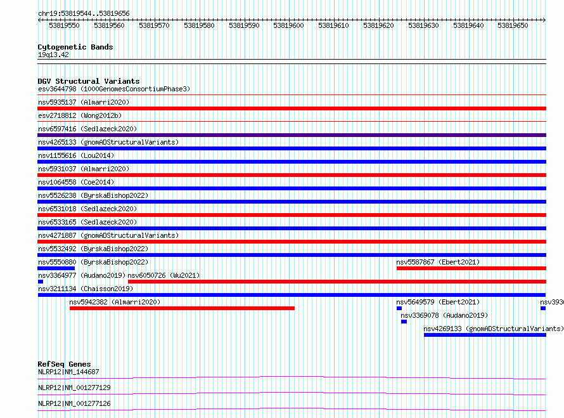
Task: Click the red nsv6050726 variant bar
Action: (x=337, y=282)
